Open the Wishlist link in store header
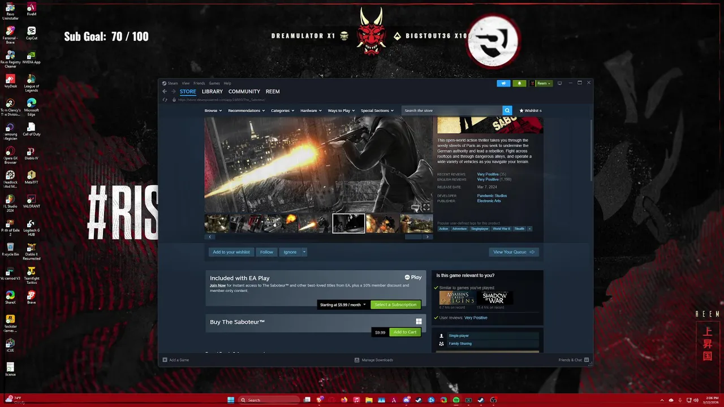The width and height of the screenshot is (724, 407). pos(531,111)
